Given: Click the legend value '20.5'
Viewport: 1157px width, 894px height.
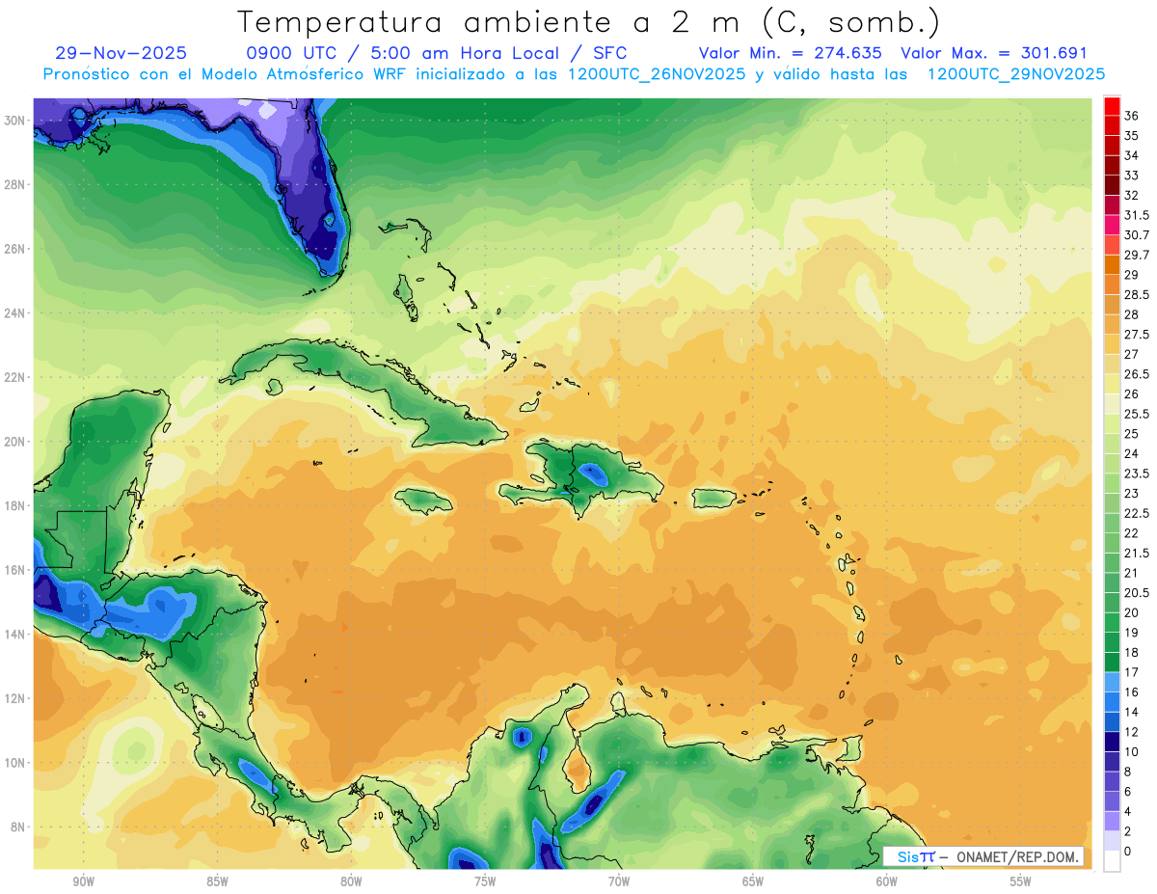Looking at the screenshot, I should click(1137, 592).
